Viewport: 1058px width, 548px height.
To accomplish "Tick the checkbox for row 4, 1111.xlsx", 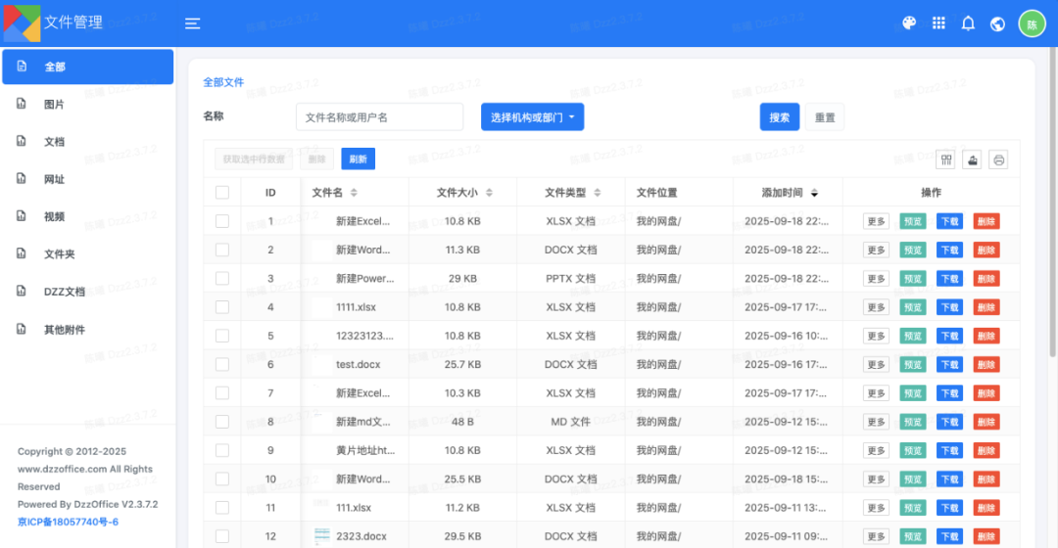I will pyautogui.click(x=222, y=307).
